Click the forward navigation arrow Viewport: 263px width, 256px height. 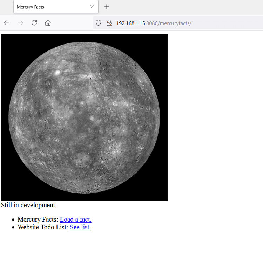coord(20,23)
